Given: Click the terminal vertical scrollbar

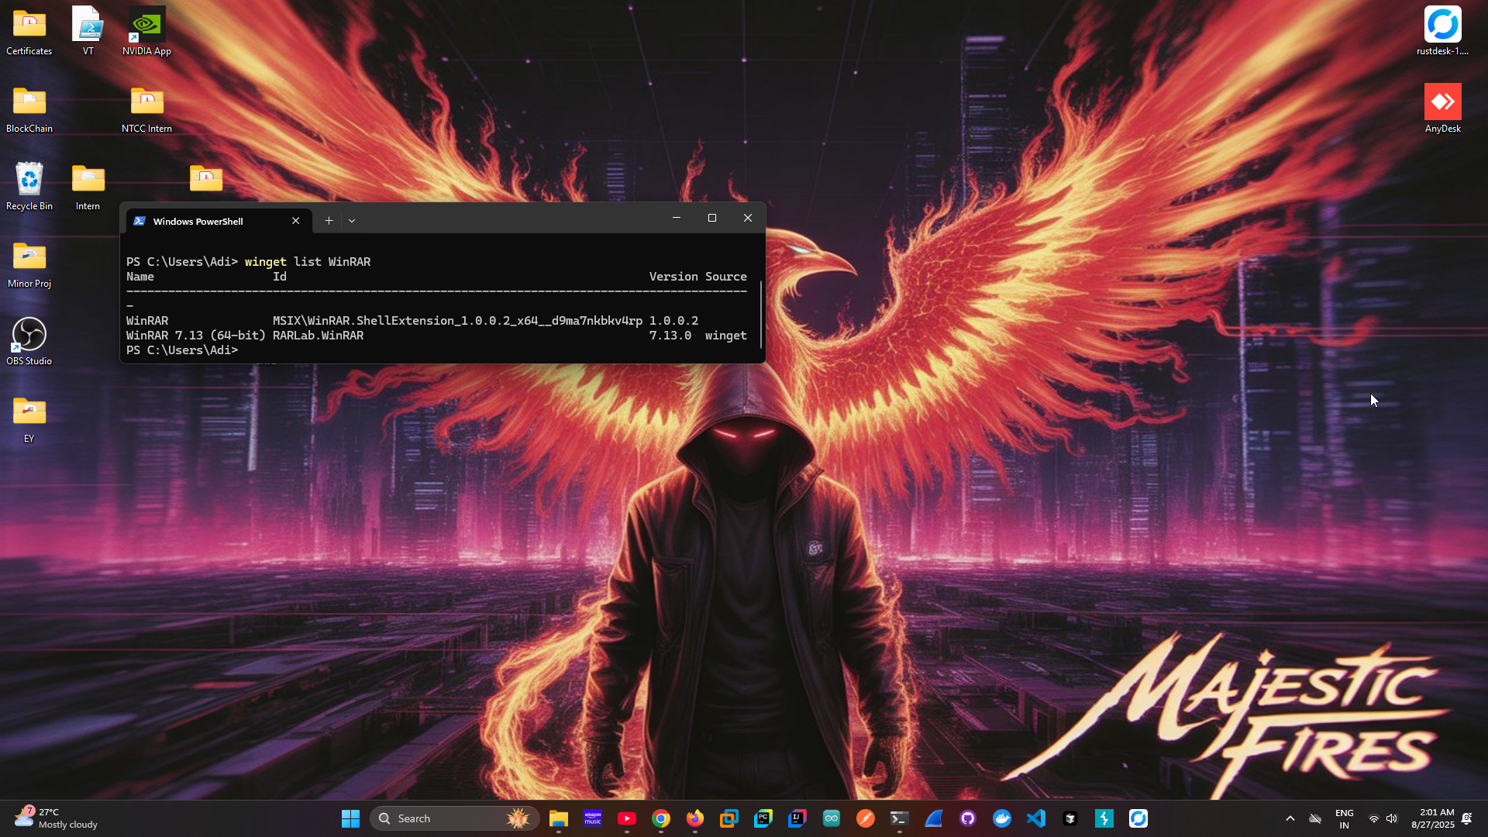Looking at the screenshot, I should 761,314.
